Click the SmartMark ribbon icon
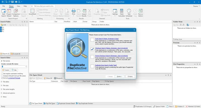Viewport: 201px width, 108px height. click(x=32, y=13)
